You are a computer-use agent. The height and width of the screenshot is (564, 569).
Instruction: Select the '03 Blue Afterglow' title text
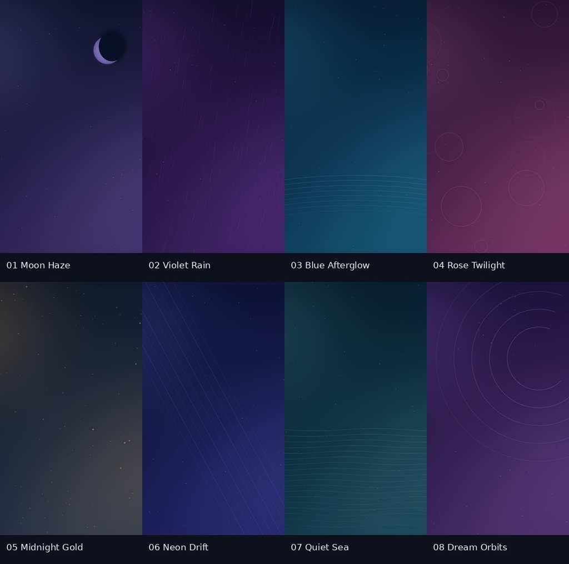(x=330, y=265)
